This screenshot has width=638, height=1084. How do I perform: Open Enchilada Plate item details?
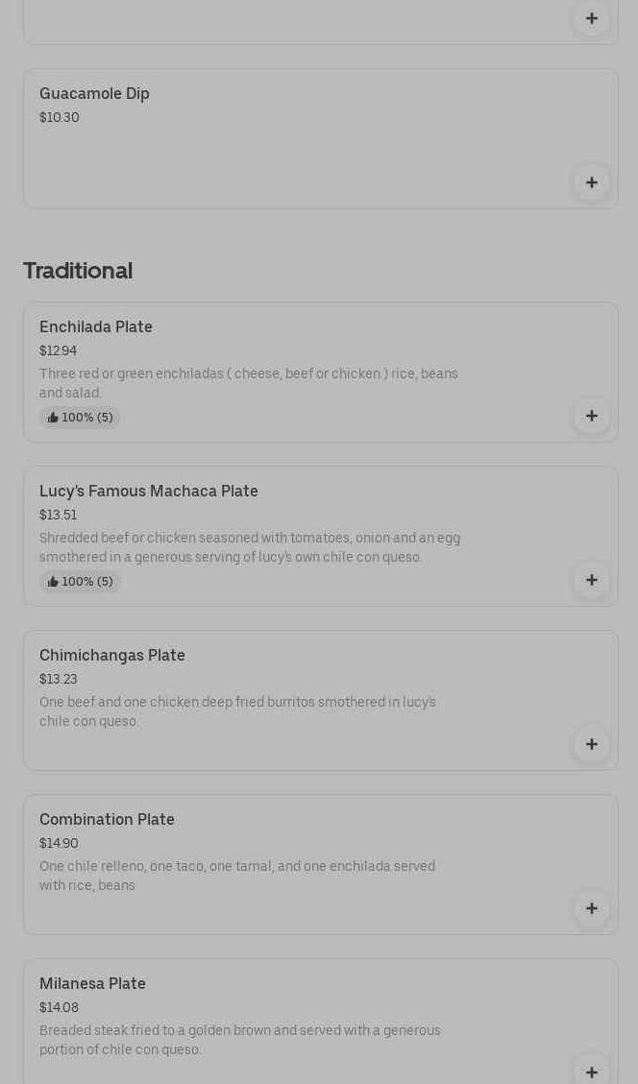pos(96,327)
